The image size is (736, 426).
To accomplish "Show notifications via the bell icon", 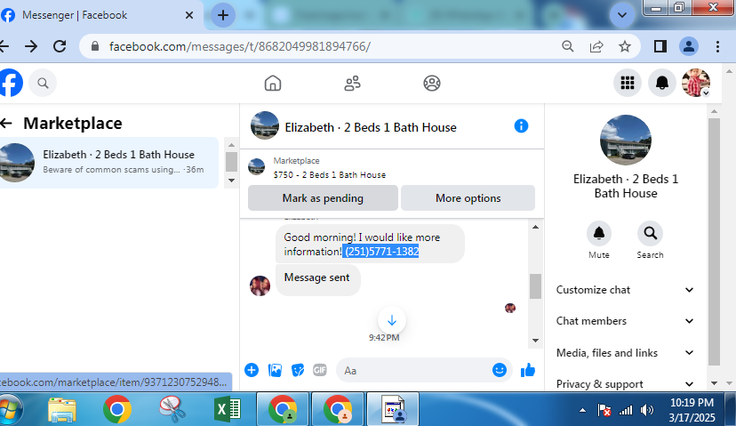I will click(x=662, y=83).
